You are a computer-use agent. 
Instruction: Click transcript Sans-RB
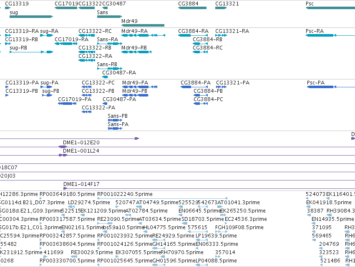click(110, 69)
